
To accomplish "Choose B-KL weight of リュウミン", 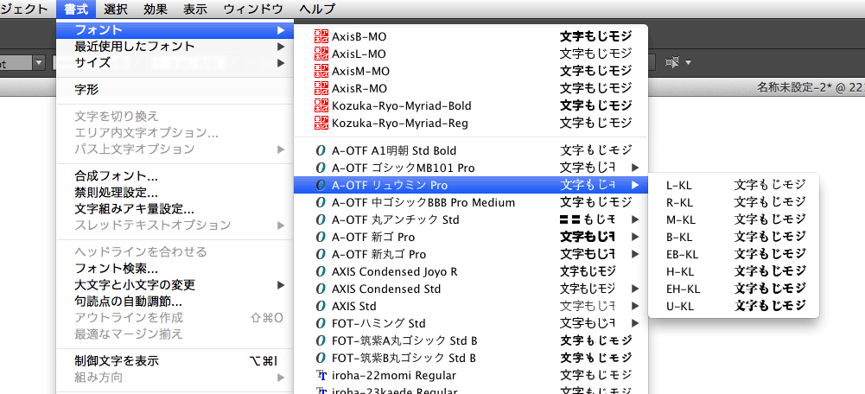I will pos(734,237).
